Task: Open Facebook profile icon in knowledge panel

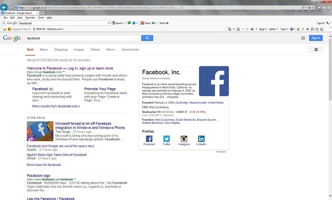Action: tap(149, 139)
